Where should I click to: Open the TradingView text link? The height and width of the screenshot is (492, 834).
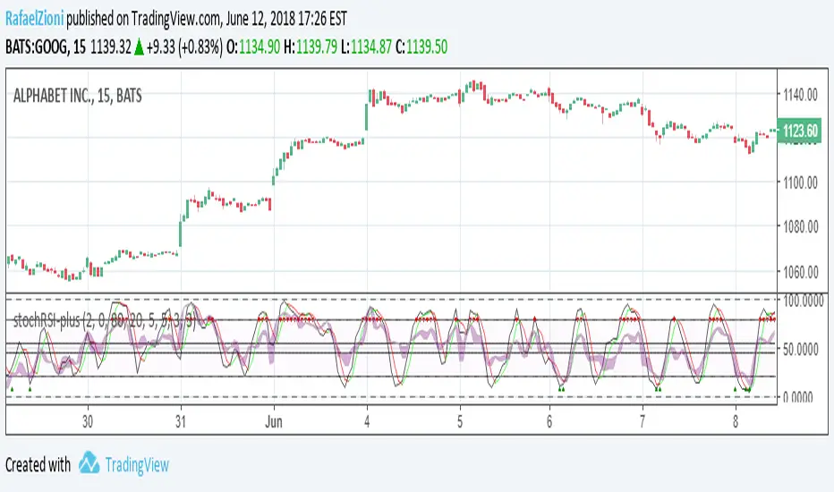137,465
